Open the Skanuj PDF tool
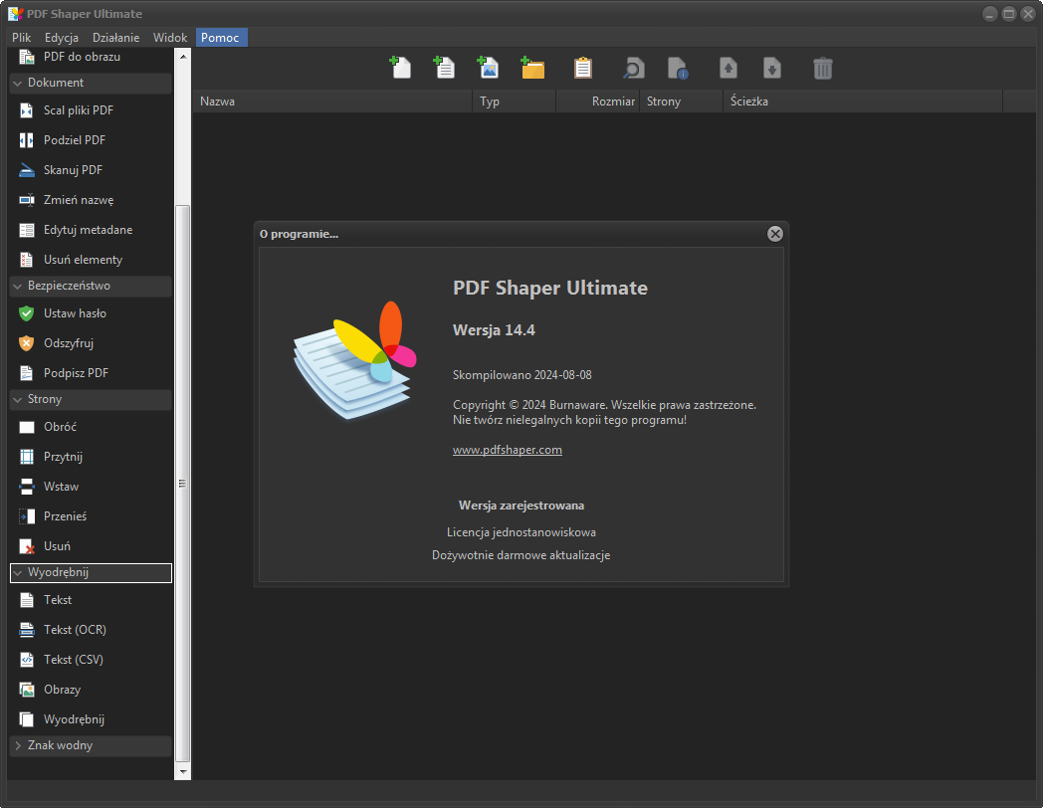This screenshot has width=1043, height=808. pyautogui.click(x=92, y=170)
